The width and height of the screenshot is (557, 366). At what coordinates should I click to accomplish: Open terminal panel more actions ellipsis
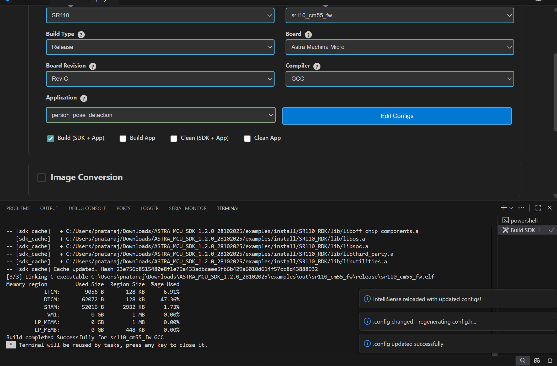coord(521,208)
